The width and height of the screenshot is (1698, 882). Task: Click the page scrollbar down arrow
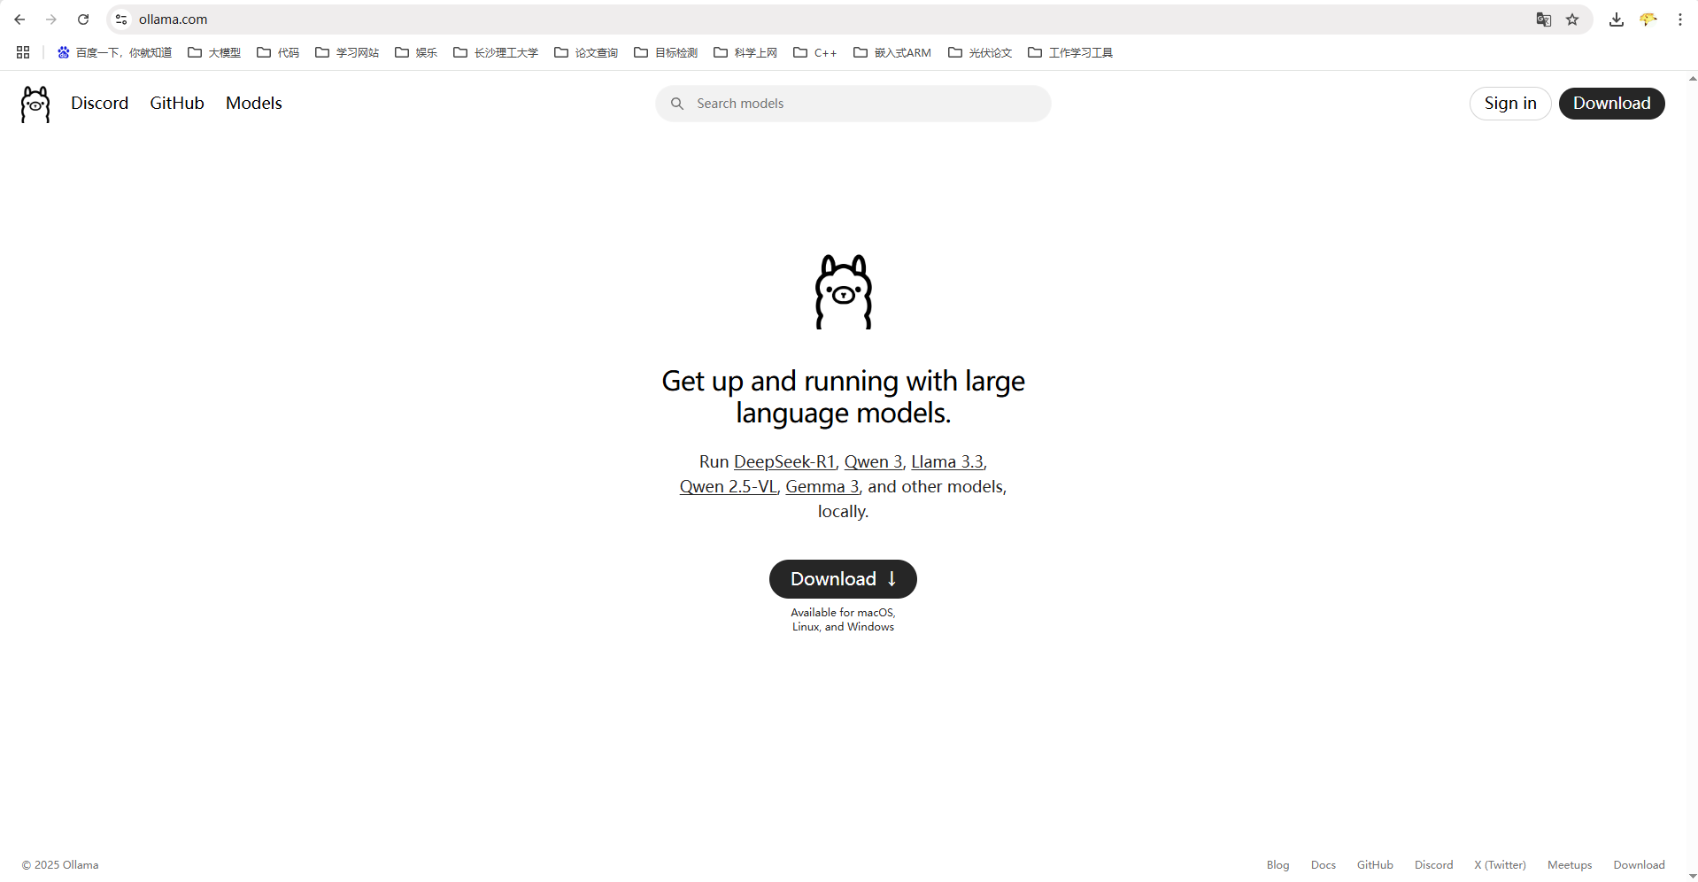tap(1693, 876)
